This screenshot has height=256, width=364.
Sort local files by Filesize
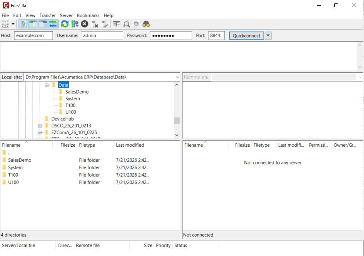click(65, 145)
